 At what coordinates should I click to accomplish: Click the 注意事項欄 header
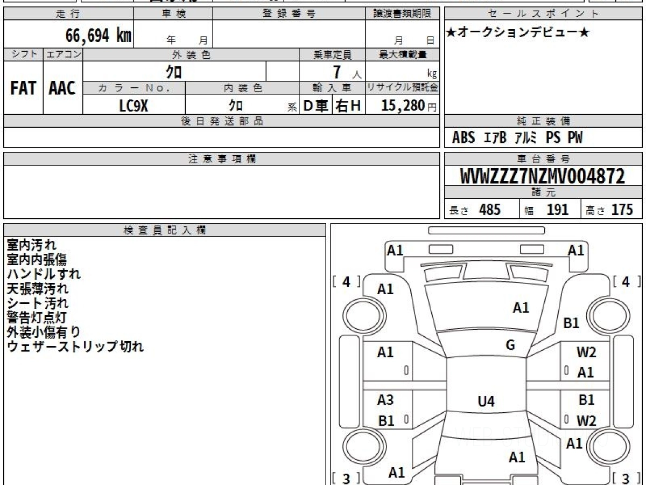pos(221,159)
